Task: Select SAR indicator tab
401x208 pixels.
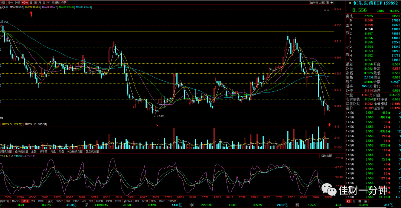Action: coord(162,201)
